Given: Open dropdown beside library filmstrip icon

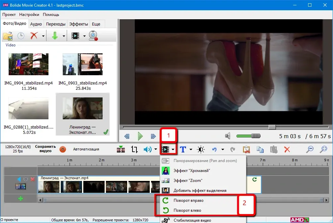Looking at the screenshot, I should (x=84, y=36).
